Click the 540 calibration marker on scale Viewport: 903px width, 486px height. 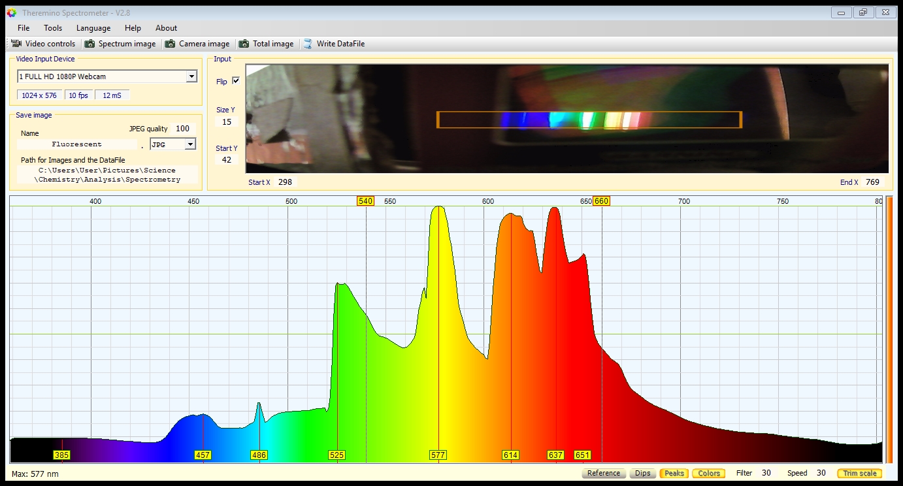[x=365, y=201]
